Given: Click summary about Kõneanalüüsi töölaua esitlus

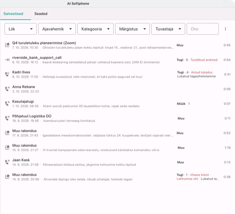Looking at the screenshot, I should [90, 165].
